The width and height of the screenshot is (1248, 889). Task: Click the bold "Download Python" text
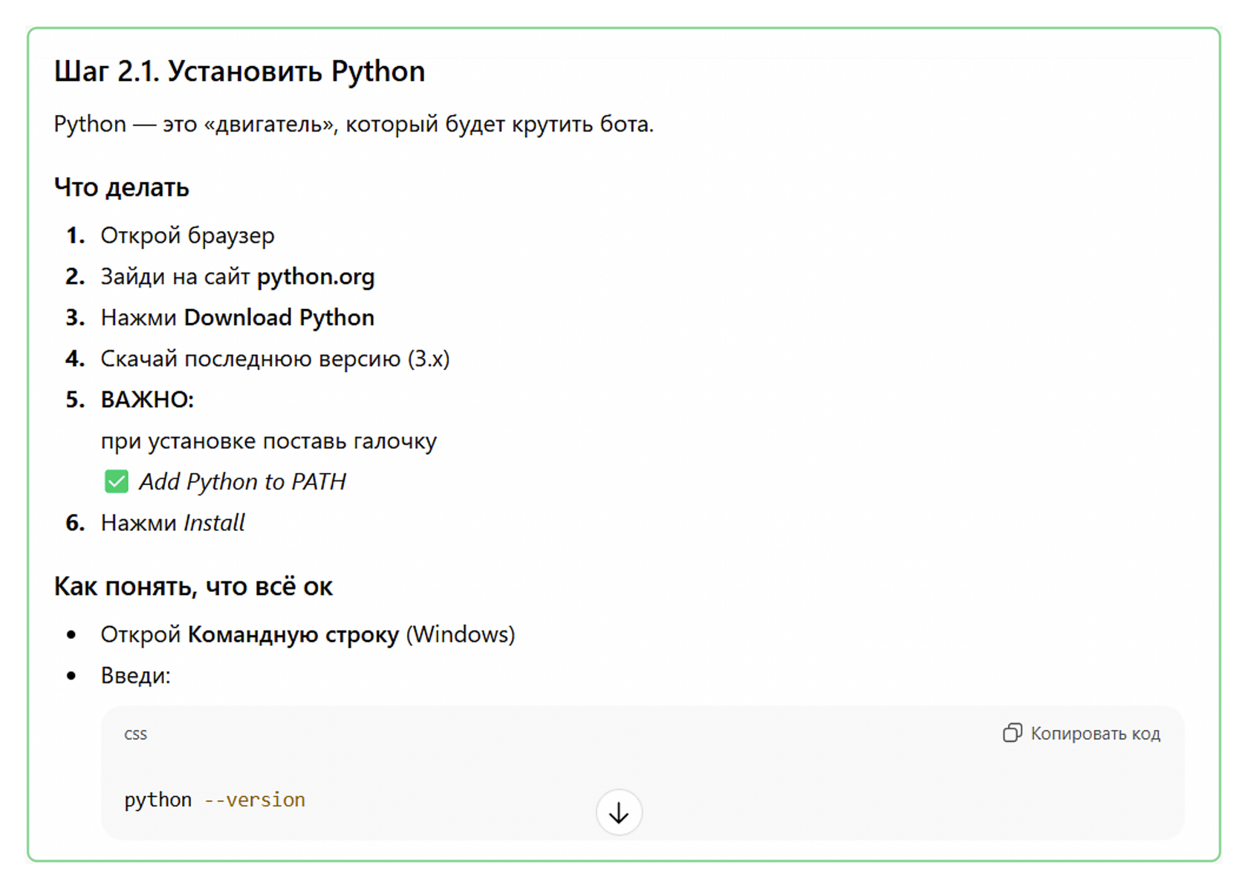[279, 318]
